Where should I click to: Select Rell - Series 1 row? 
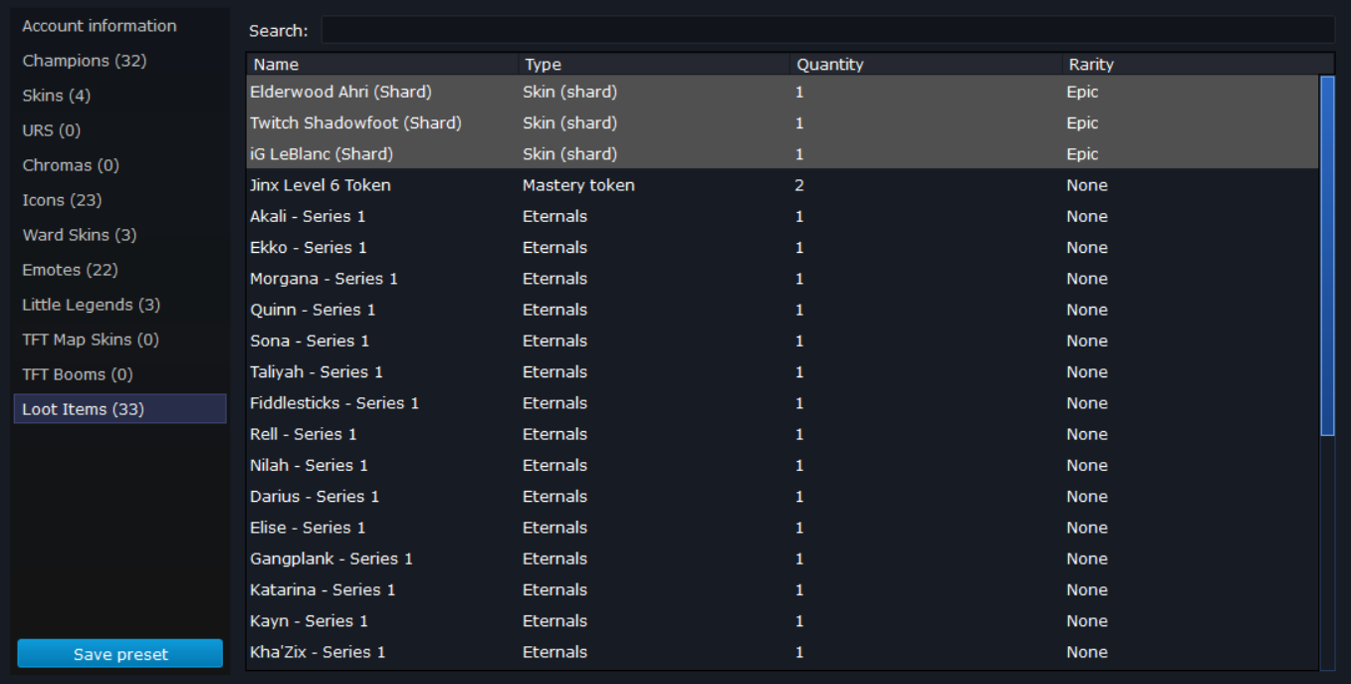tap(783, 434)
